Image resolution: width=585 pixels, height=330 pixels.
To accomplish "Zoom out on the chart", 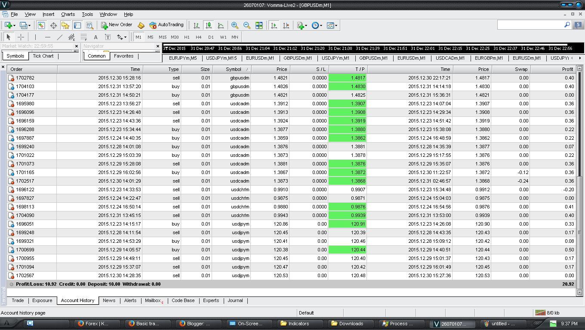I will point(247,25).
